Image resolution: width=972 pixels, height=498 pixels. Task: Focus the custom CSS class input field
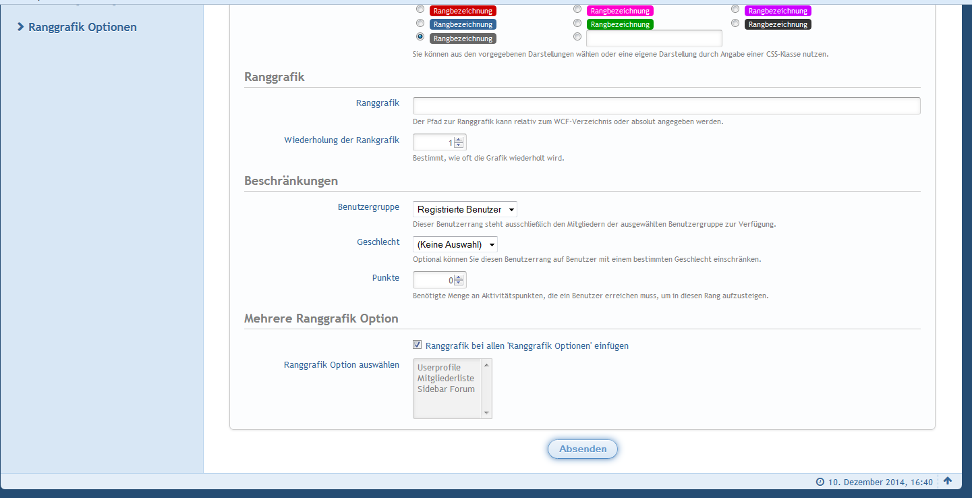pos(654,38)
